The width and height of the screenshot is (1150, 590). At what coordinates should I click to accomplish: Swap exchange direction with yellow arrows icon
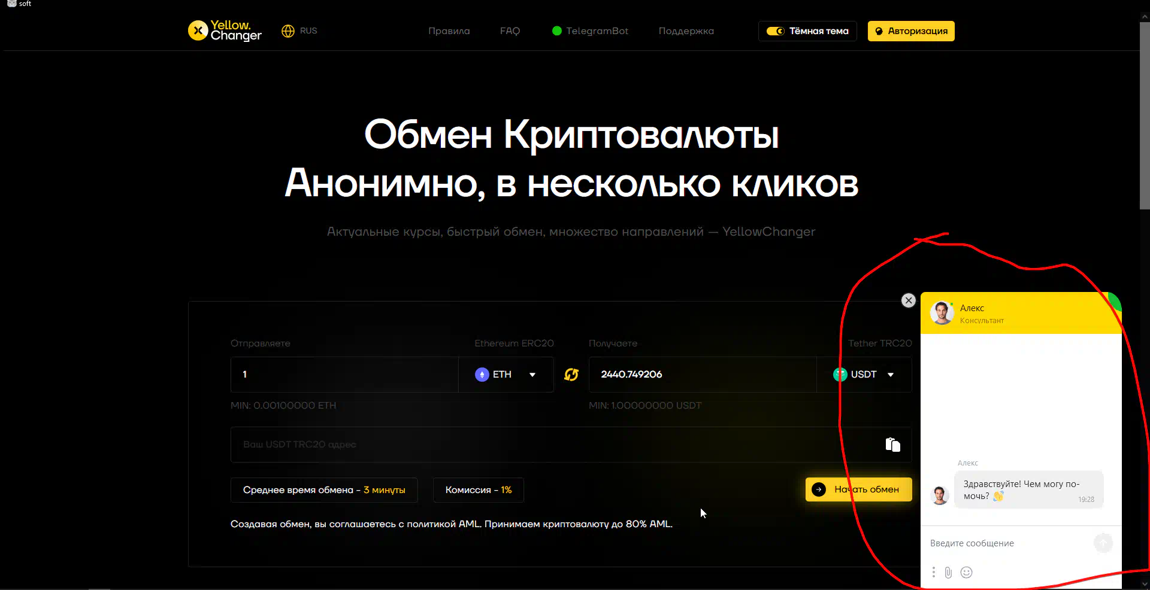[571, 375]
